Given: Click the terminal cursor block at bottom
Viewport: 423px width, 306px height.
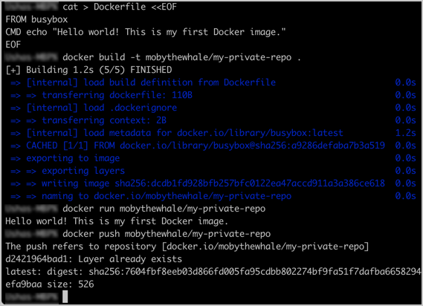Looking at the screenshot, I should pyautogui.click(x=65, y=297).
